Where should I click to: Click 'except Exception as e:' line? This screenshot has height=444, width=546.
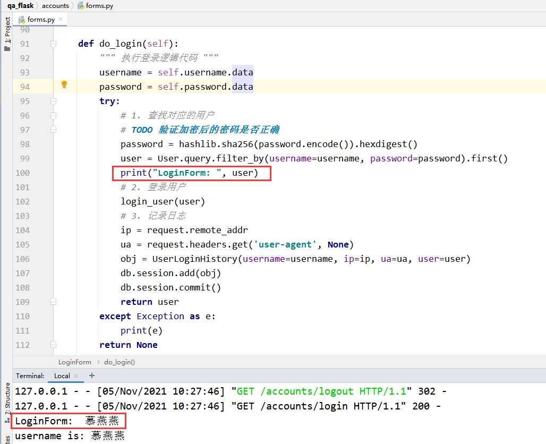tap(157, 316)
